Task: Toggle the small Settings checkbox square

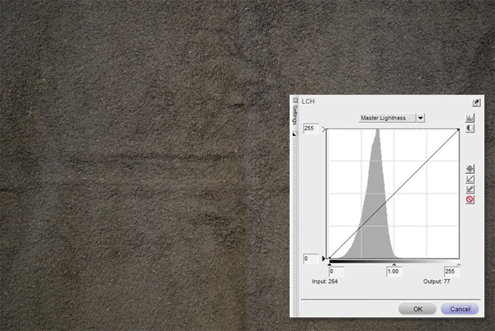Action: (x=295, y=100)
